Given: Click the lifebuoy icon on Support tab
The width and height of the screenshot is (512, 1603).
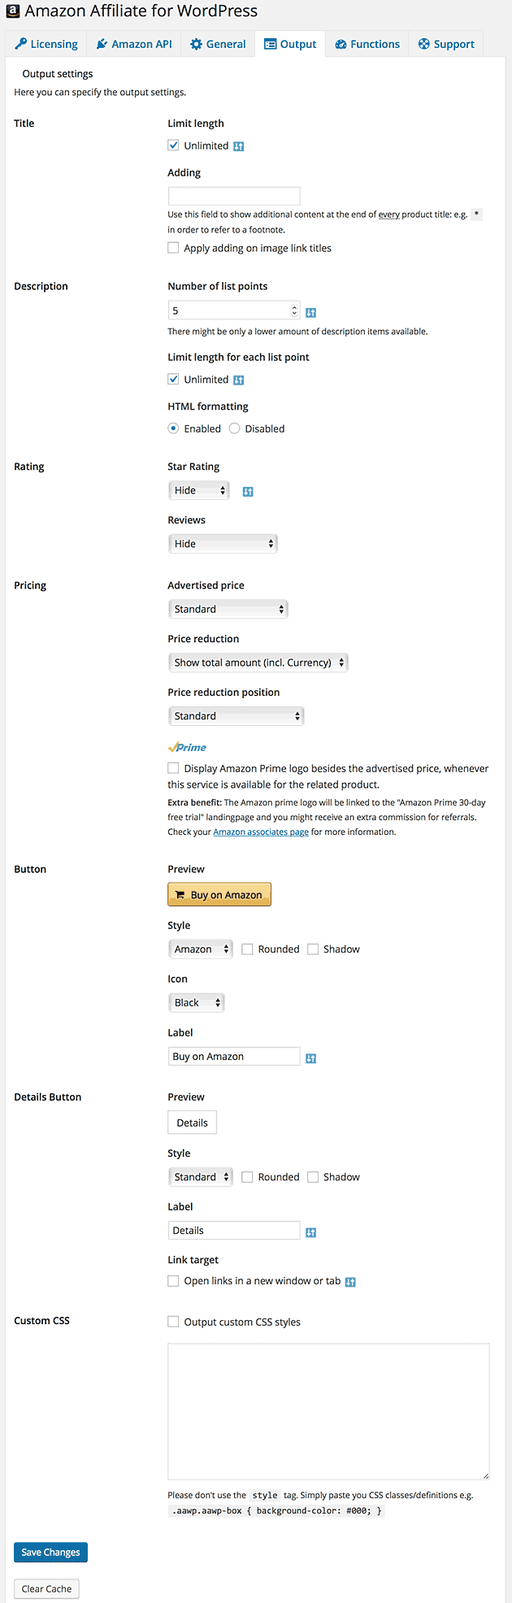Looking at the screenshot, I should pyautogui.click(x=423, y=44).
